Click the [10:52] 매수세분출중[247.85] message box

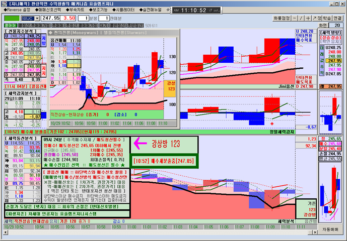[164, 161]
